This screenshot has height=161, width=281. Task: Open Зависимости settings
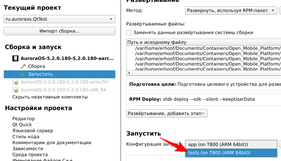28,149
